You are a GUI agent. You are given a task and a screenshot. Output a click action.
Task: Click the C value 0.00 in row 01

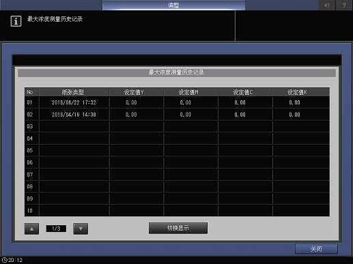pyautogui.click(x=240, y=102)
